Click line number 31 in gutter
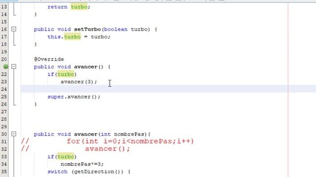The width and height of the screenshot is (316, 177). (x=4, y=142)
